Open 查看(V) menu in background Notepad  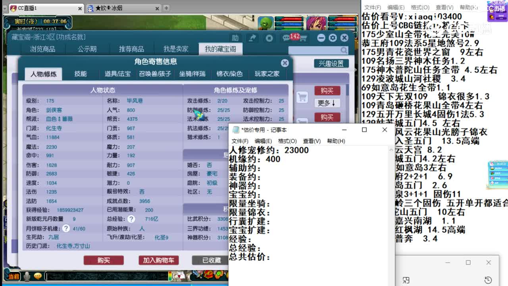point(444,8)
